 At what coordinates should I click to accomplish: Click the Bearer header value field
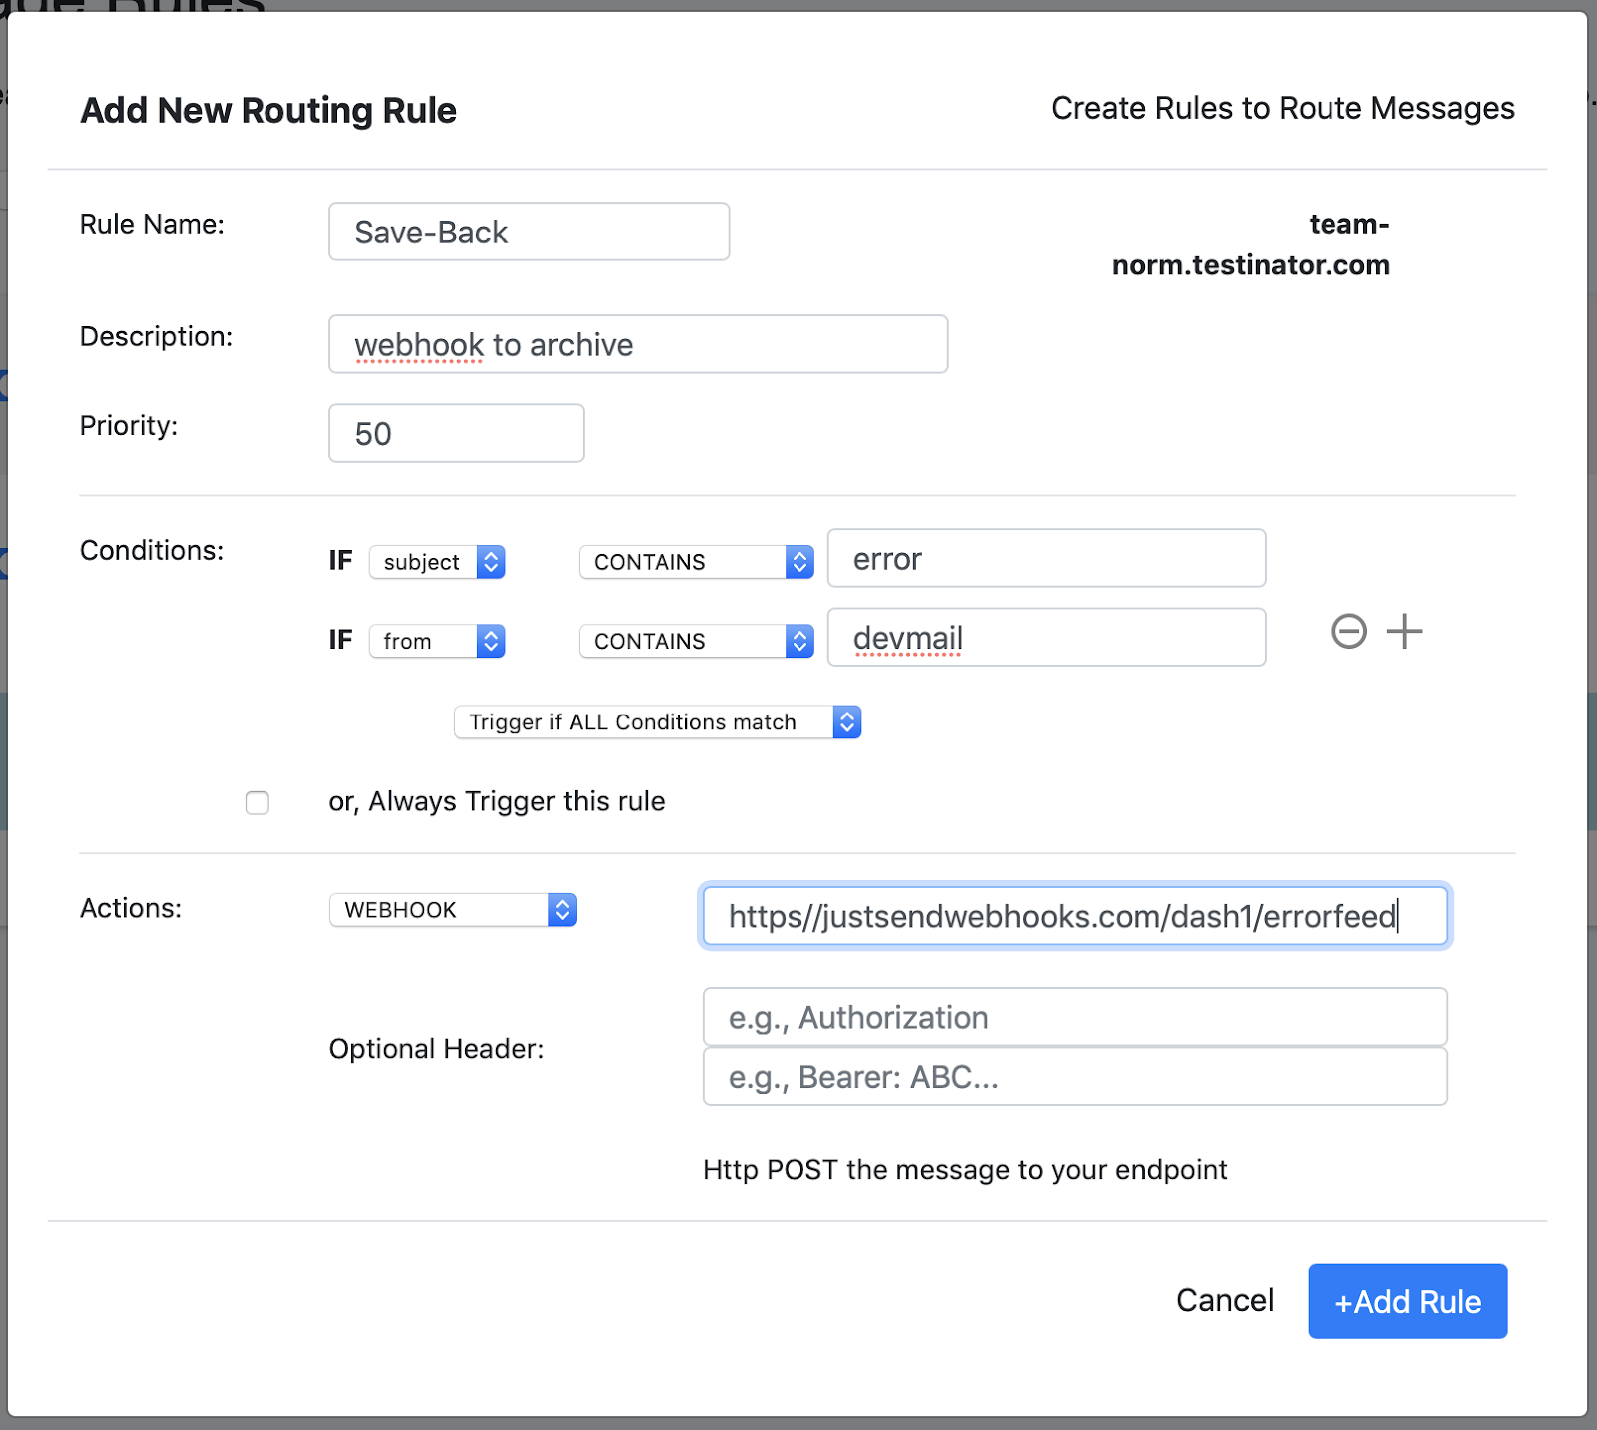click(x=1075, y=1077)
